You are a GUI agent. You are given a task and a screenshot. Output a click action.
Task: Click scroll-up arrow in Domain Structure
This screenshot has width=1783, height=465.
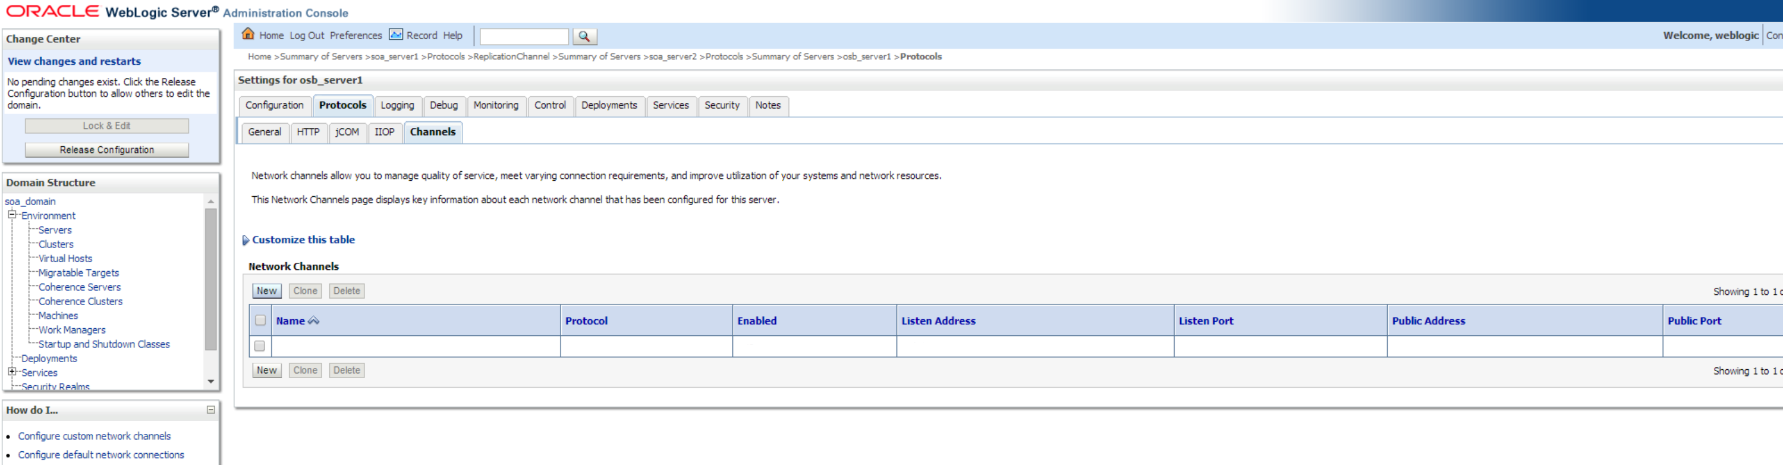coord(210,202)
